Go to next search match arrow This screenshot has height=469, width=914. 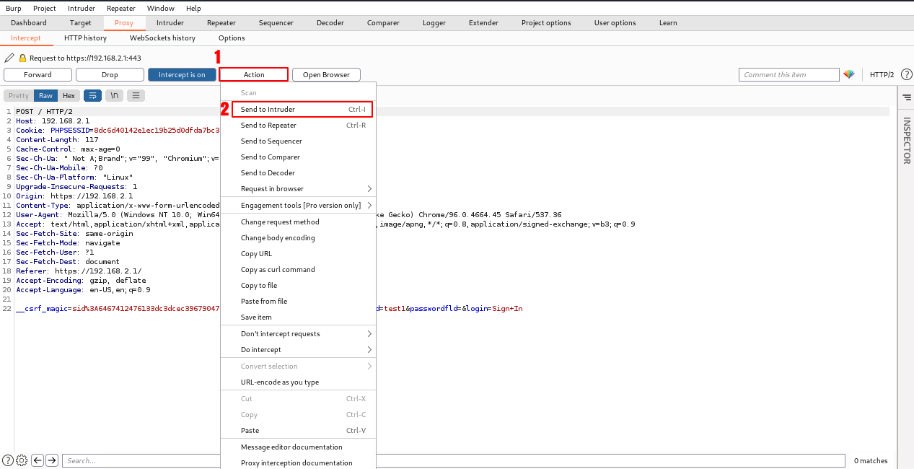point(51,460)
